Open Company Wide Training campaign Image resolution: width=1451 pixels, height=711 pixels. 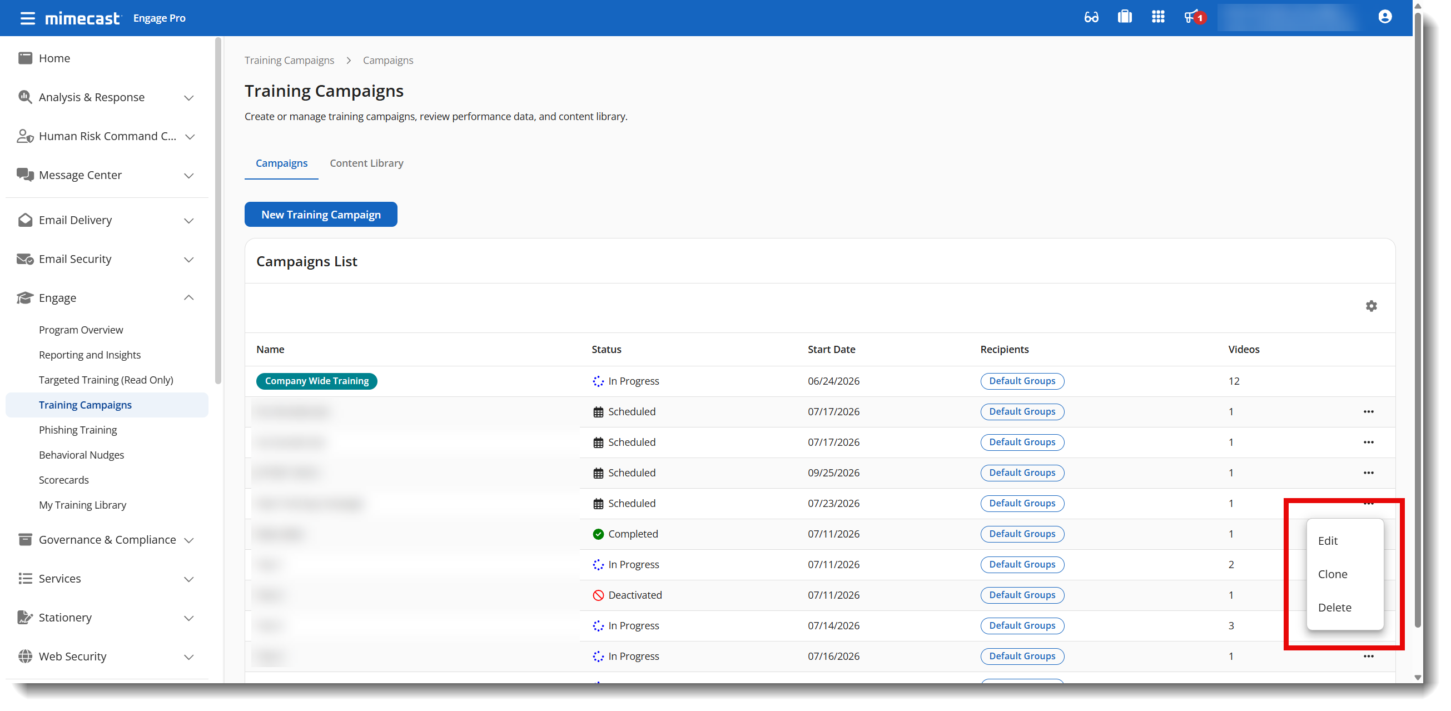click(316, 381)
